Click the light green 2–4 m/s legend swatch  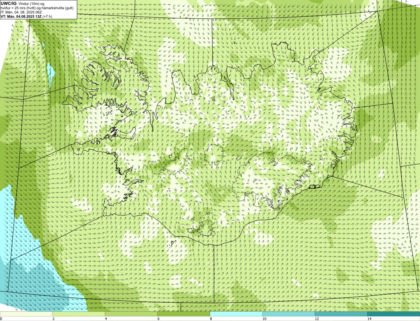click(79, 314)
